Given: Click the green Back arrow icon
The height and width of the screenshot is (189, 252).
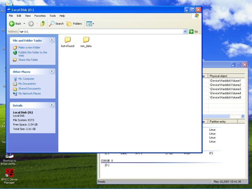Looking at the screenshot, I should click(12, 24).
